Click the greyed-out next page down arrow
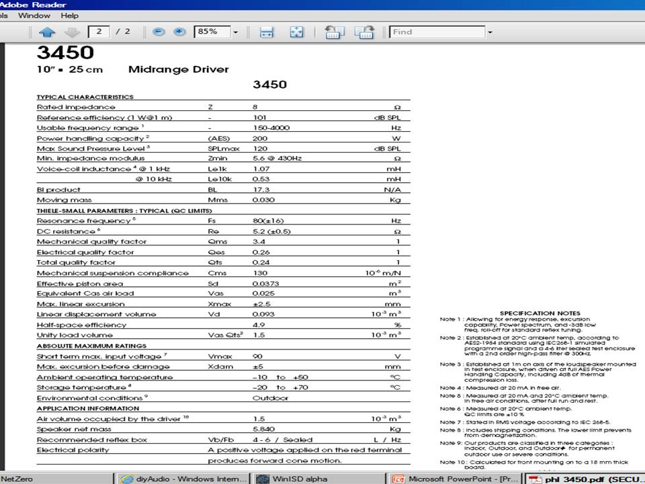 point(73,32)
